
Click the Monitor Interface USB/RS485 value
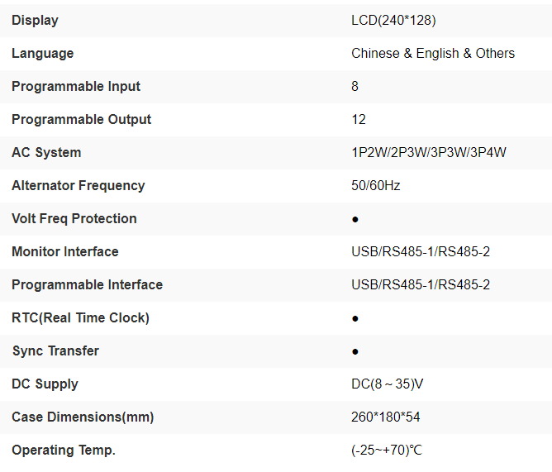pos(421,251)
